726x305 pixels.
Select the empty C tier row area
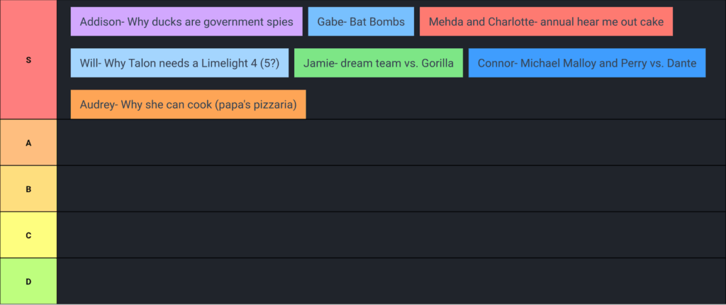390,235
